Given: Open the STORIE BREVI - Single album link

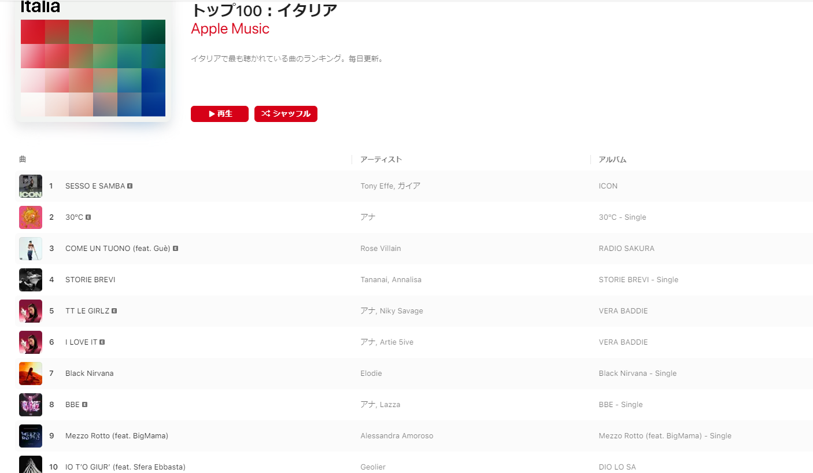Looking at the screenshot, I should (x=639, y=280).
